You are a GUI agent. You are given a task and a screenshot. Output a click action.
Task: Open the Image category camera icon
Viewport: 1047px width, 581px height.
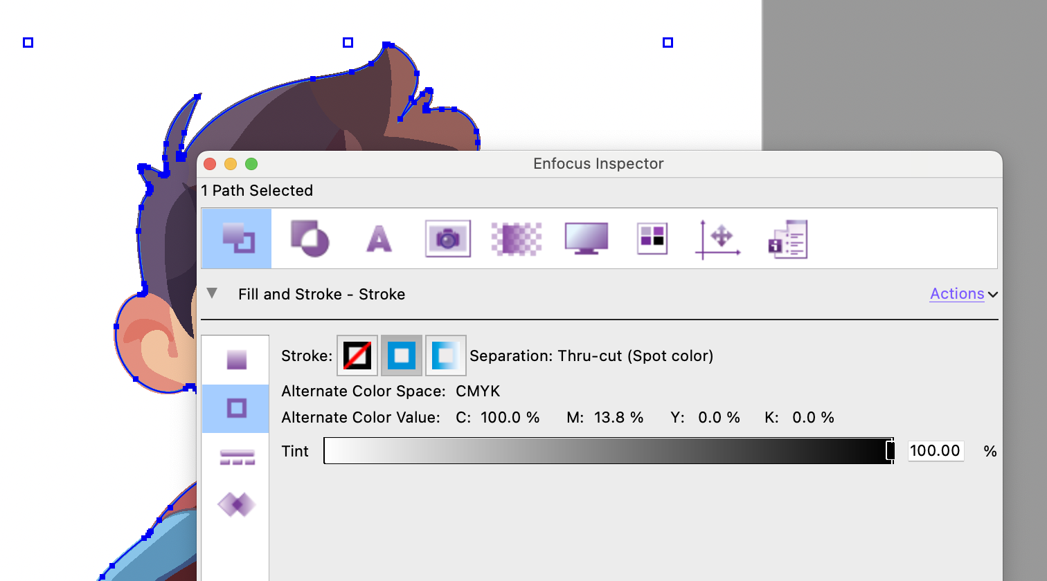[x=448, y=239]
